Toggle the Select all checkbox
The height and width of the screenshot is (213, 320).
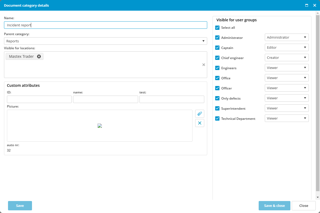coord(217,28)
